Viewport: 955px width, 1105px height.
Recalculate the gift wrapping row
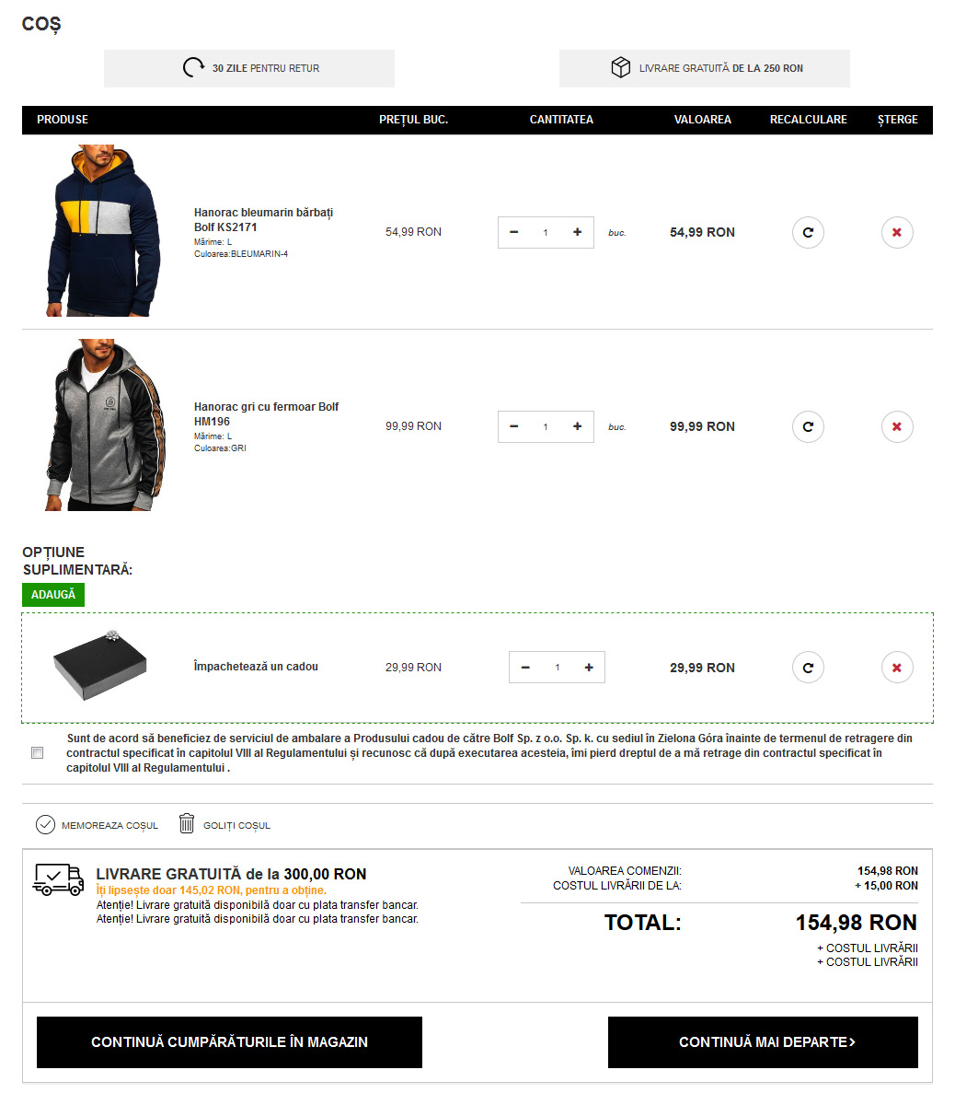(808, 668)
